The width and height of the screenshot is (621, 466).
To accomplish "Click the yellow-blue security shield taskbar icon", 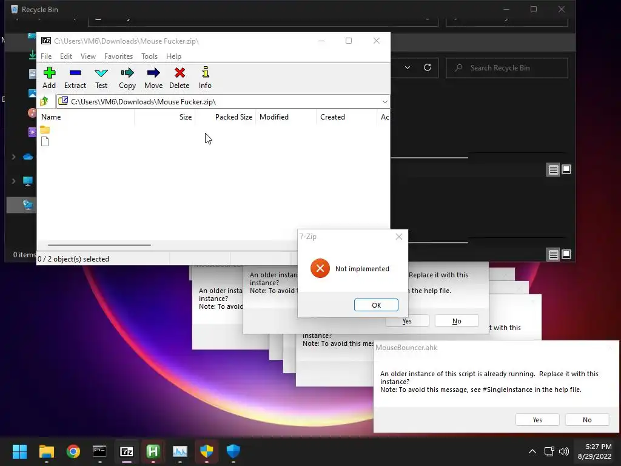I will point(207,451).
